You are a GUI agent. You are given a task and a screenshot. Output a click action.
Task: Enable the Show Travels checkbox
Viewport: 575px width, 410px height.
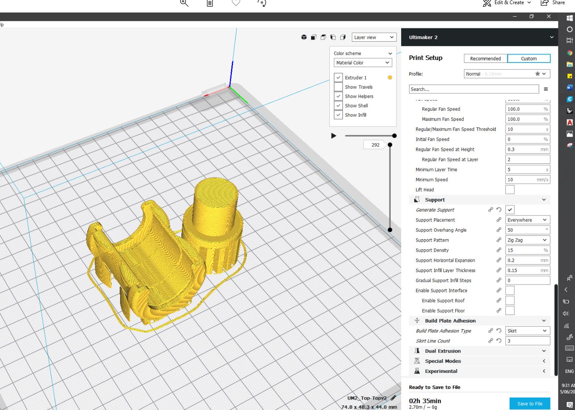(x=338, y=87)
